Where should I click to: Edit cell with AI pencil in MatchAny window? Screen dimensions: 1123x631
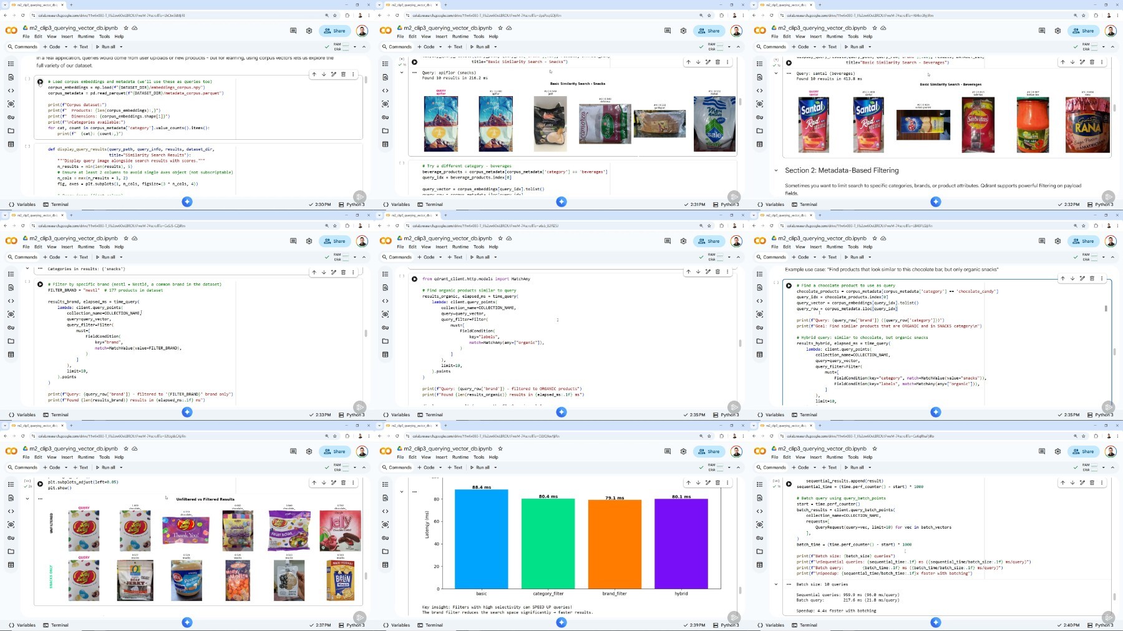tap(707, 272)
